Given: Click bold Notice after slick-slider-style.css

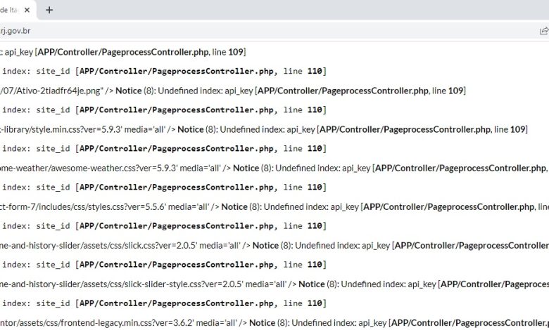Looking at the screenshot, I should (311, 284).
